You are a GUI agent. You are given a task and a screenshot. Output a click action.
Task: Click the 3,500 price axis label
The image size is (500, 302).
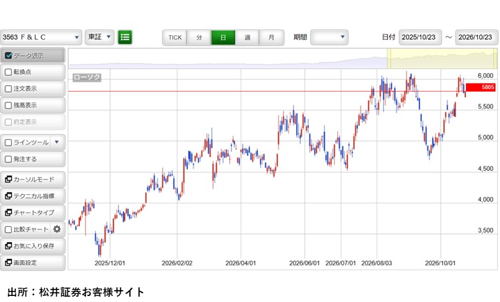click(485, 230)
